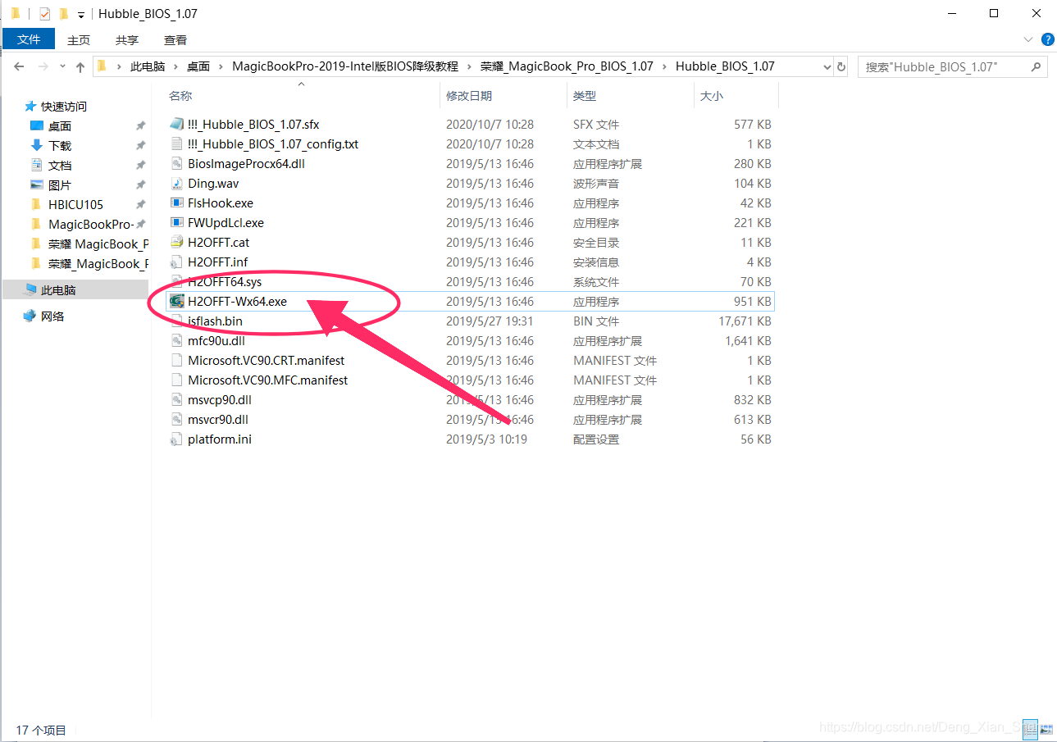Refresh the current folder view

841,66
